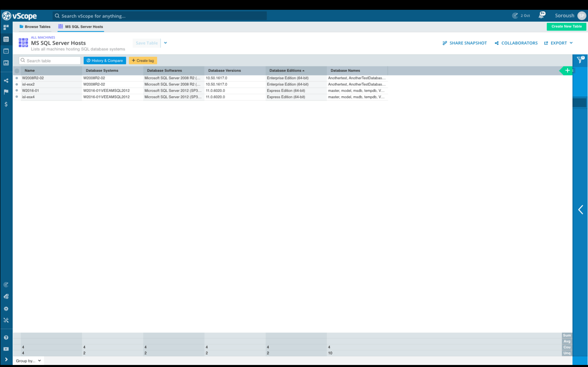This screenshot has width=588, height=367.
Task: Open the tables icon in left sidebar
Action: [x=6, y=39]
